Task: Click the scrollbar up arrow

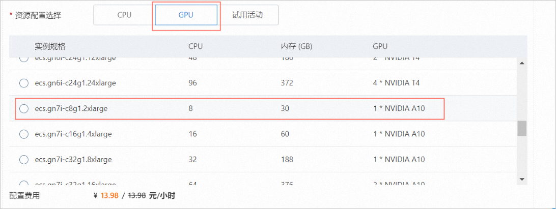Action: tap(521, 63)
